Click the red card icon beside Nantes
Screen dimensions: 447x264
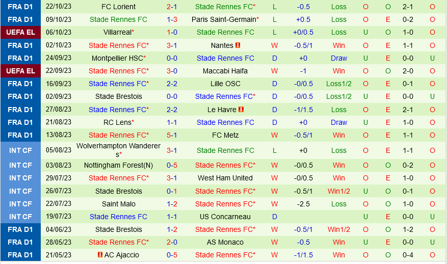pos(238,45)
